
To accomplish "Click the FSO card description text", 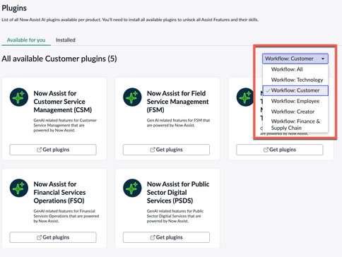I will 66,216.
